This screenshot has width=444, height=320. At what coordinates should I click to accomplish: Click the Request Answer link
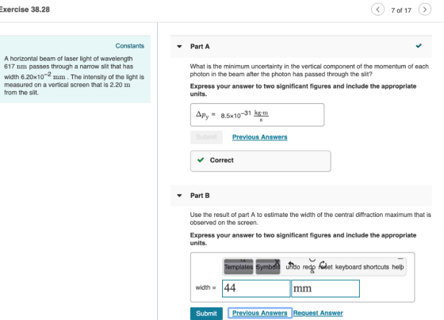pyautogui.click(x=318, y=313)
